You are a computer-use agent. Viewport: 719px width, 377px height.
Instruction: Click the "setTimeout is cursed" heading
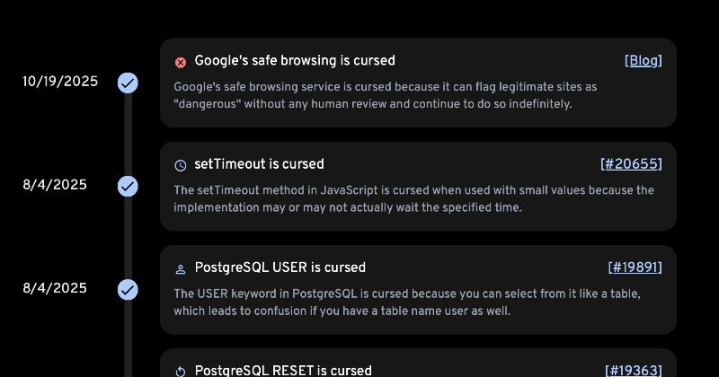(x=259, y=163)
